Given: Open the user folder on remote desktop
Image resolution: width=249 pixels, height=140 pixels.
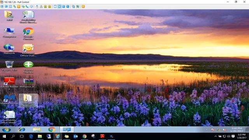Looking at the screenshot, I should tap(9, 16).
